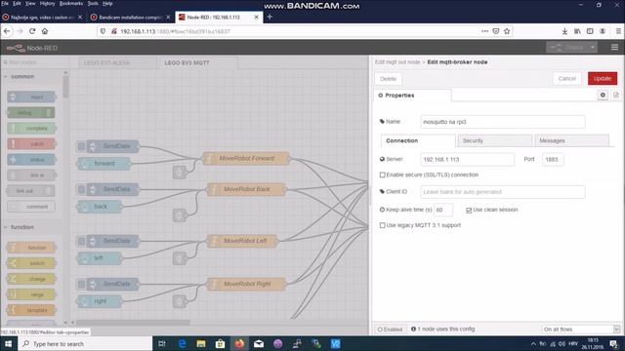The image size is (625, 351).
Task: Click the Windows taskbar search box
Action: pos(85,343)
